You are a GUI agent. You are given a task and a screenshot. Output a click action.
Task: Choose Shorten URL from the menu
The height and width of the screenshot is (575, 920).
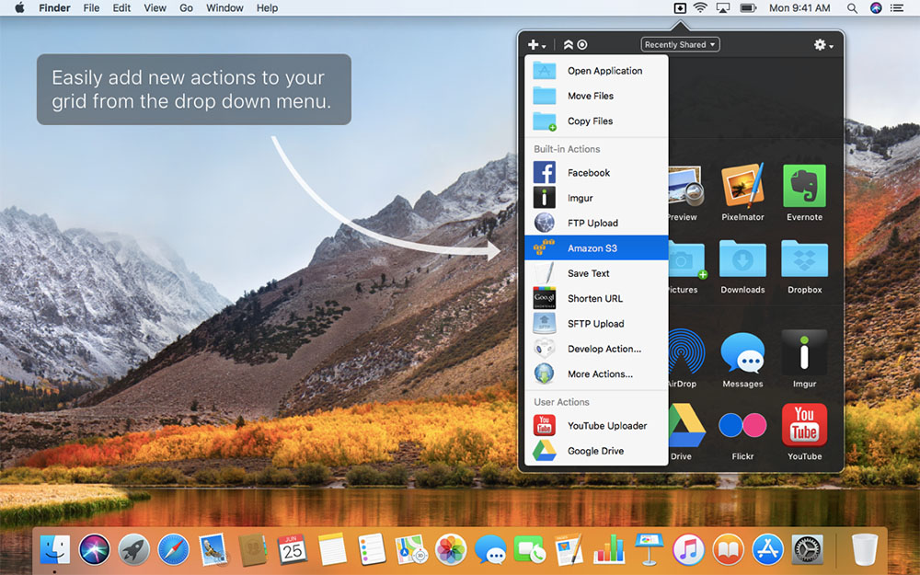596,298
